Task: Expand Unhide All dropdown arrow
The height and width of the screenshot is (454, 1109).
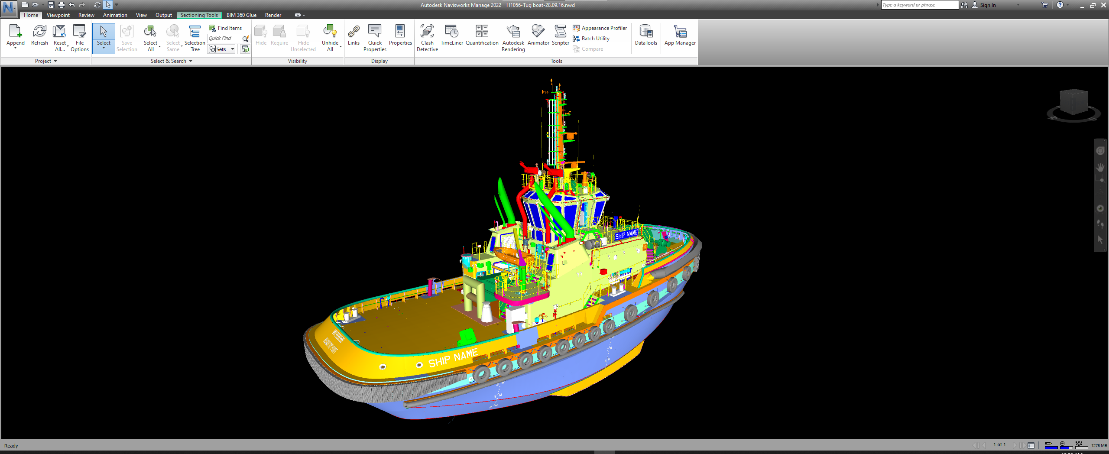Action: pos(340,46)
